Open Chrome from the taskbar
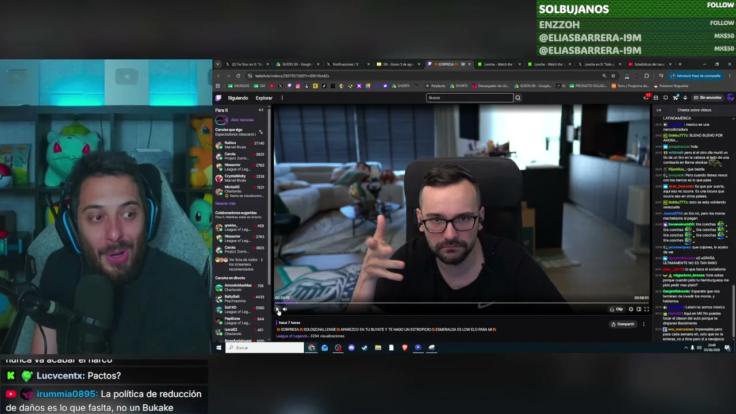 [x=312, y=348]
